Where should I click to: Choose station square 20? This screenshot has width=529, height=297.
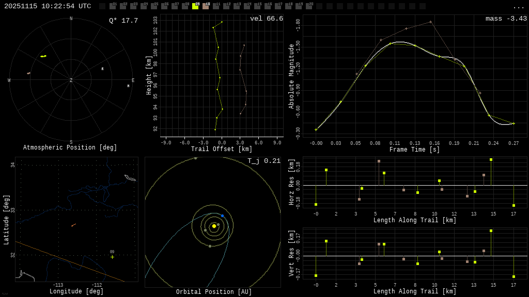point(309,6)
